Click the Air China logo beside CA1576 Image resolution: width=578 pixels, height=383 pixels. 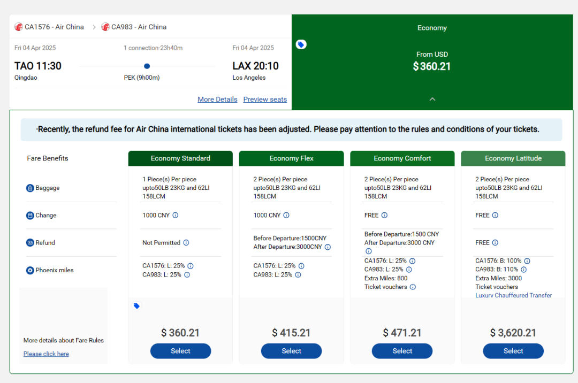point(18,27)
